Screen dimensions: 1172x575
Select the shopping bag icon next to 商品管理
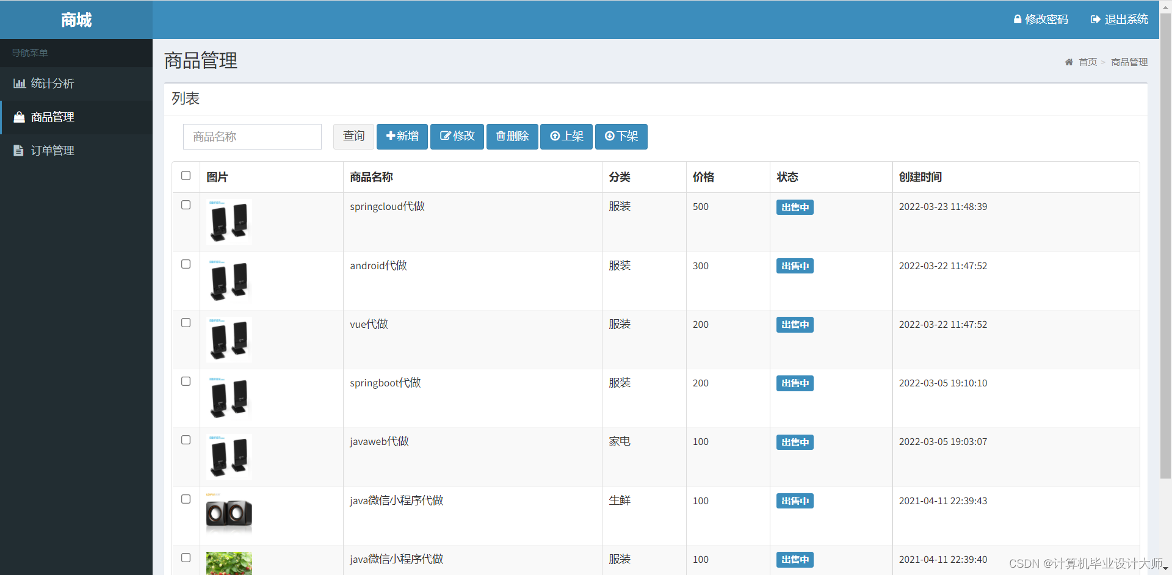19,117
